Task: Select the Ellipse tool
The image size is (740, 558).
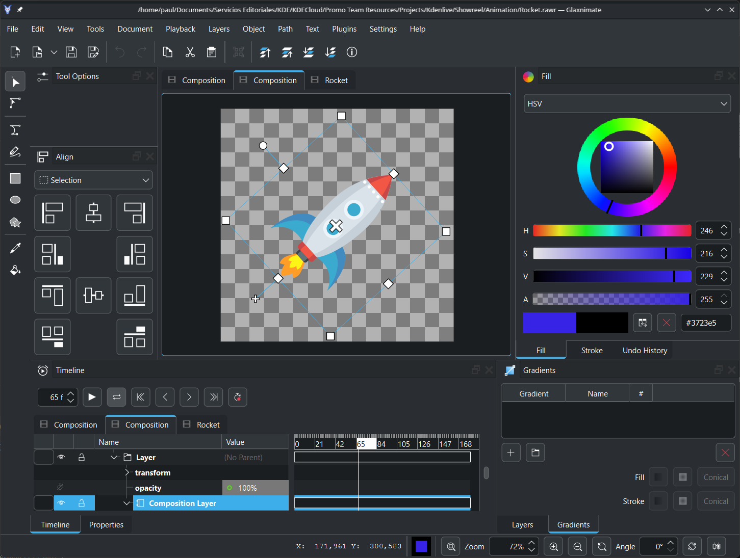Action: tap(15, 200)
